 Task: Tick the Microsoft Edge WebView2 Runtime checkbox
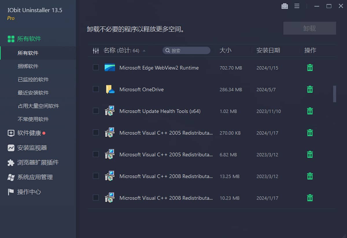point(96,68)
